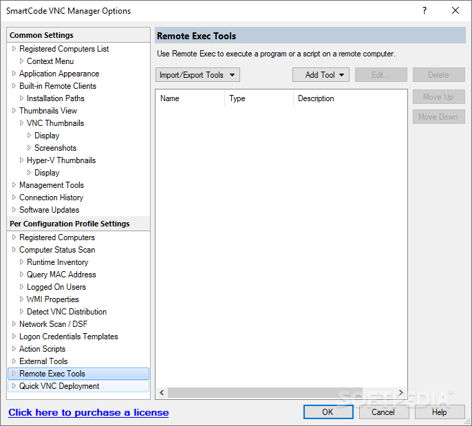Select Detect VNC Distribution item
Viewport: 472px width, 426px height.
pyautogui.click(x=67, y=312)
